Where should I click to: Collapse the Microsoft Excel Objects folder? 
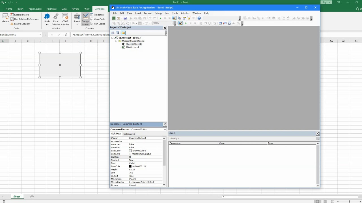[x=116, y=41]
